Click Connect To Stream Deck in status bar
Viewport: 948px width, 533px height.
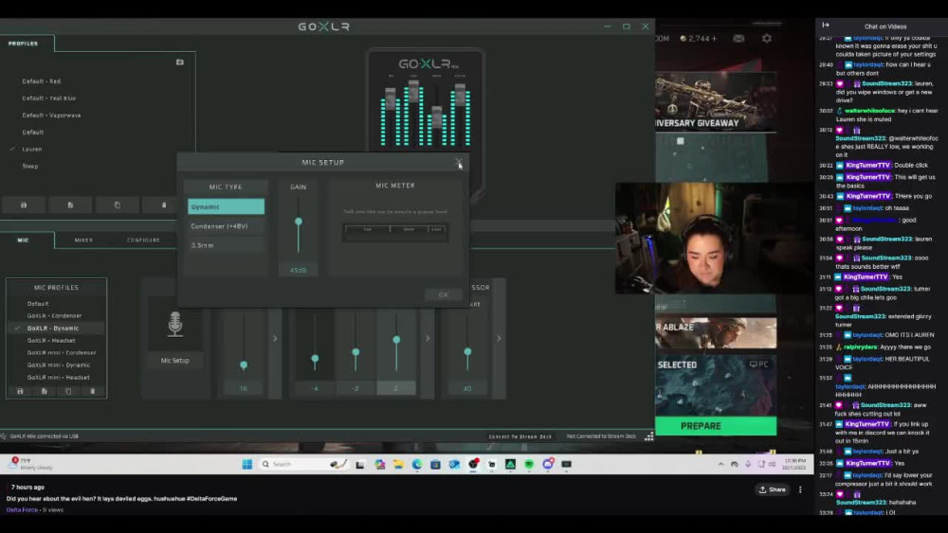pyautogui.click(x=520, y=436)
